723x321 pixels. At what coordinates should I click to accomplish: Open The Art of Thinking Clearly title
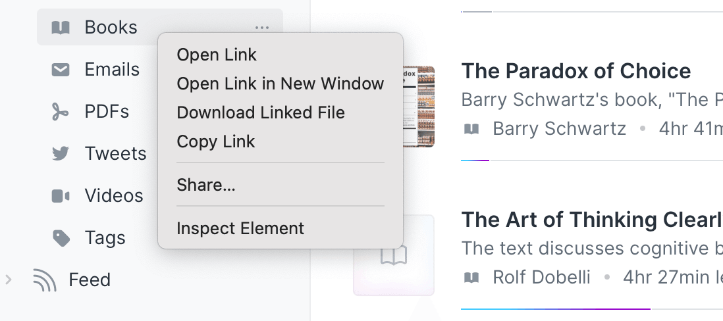coord(592,219)
